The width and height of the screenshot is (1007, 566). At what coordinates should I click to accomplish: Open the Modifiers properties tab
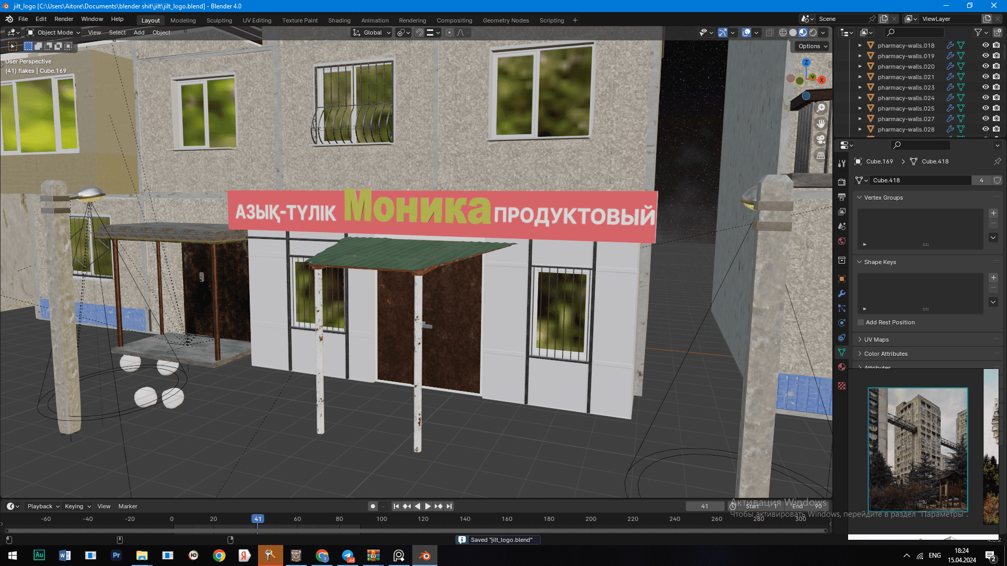[x=842, y=293]
